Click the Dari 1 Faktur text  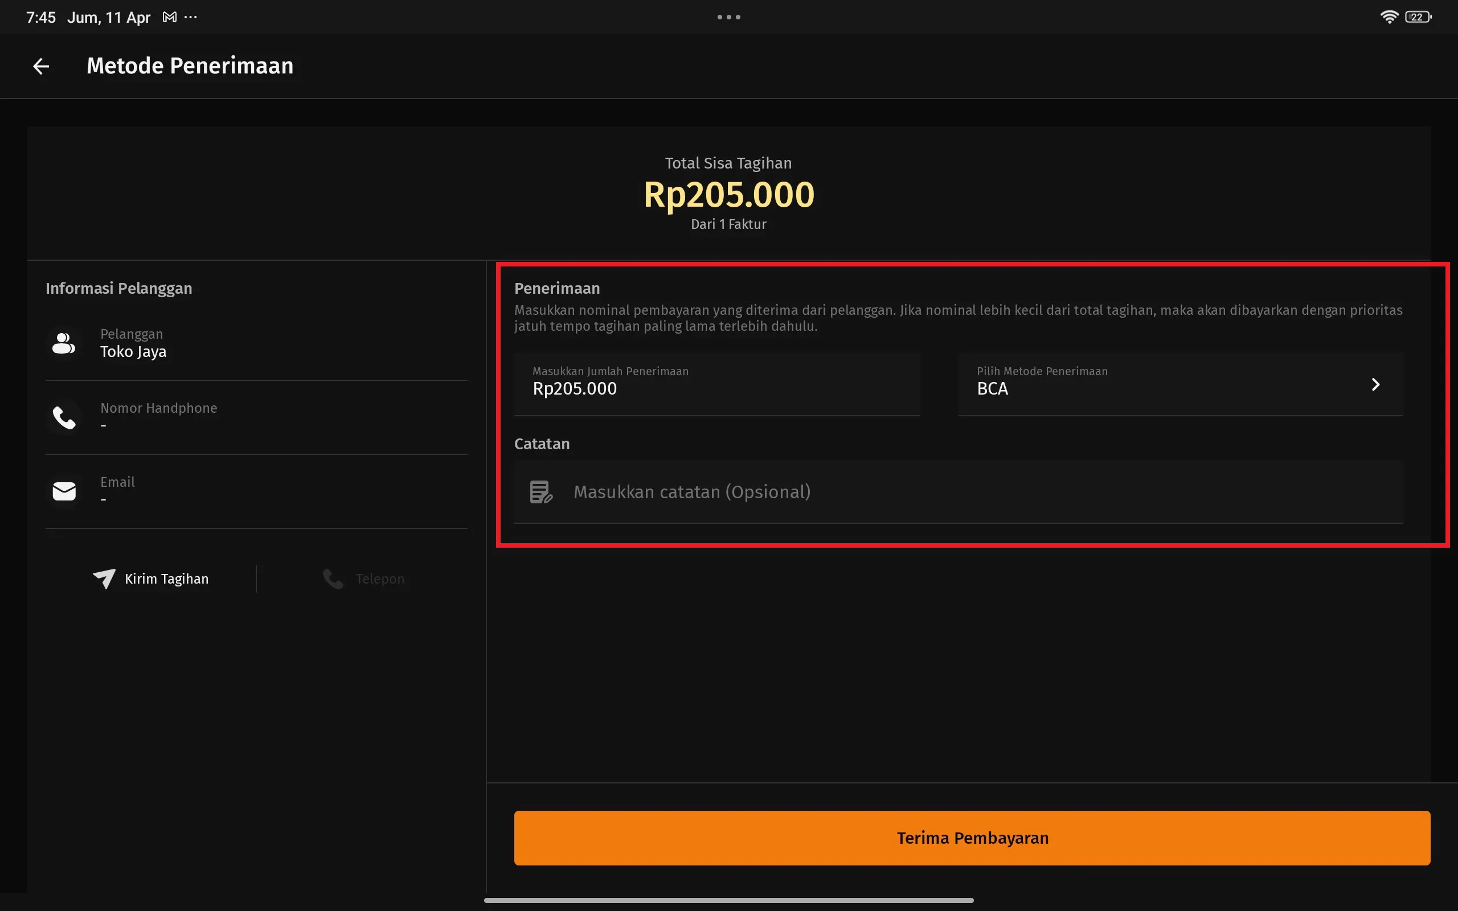728,224
